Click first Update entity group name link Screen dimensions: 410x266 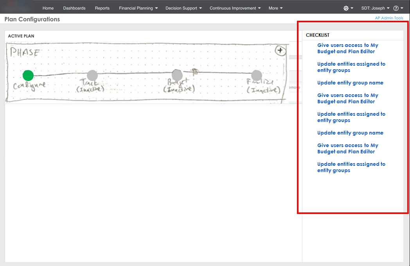pyautogui.click(x=350, y=83)
